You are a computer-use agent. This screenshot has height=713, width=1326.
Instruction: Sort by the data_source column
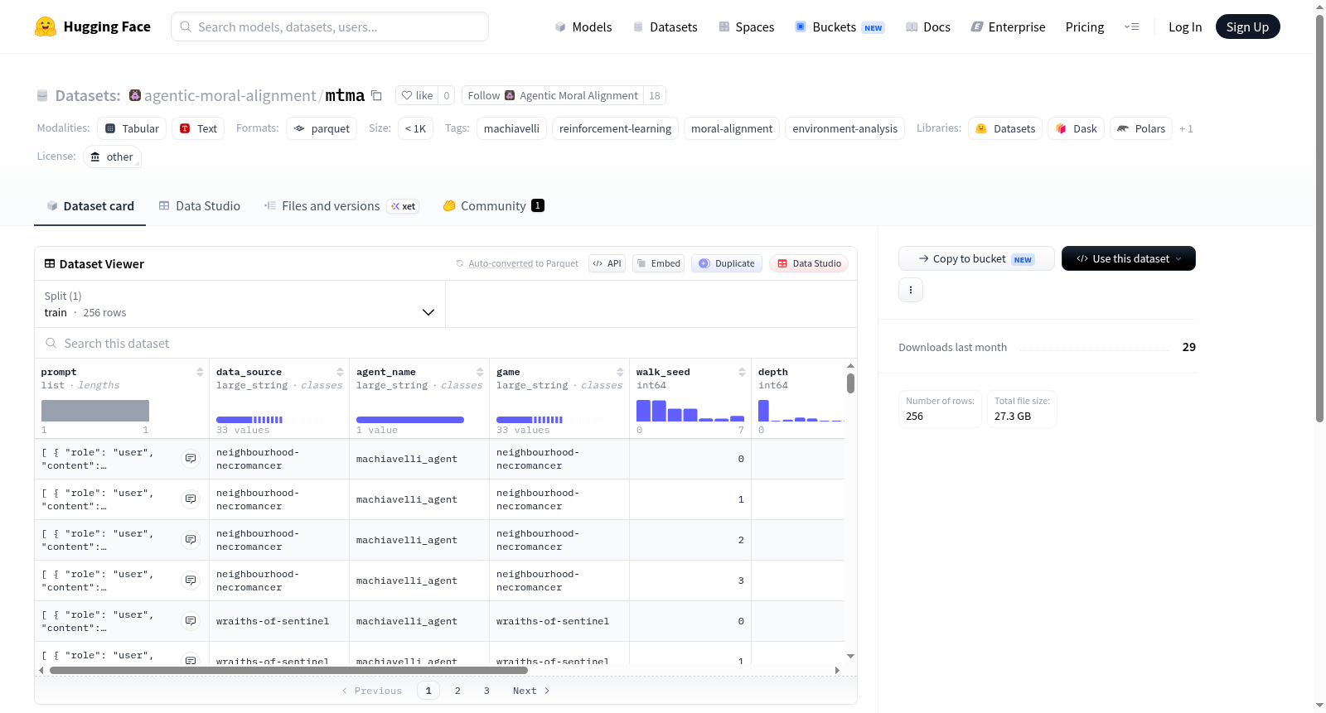click(340, 372)
